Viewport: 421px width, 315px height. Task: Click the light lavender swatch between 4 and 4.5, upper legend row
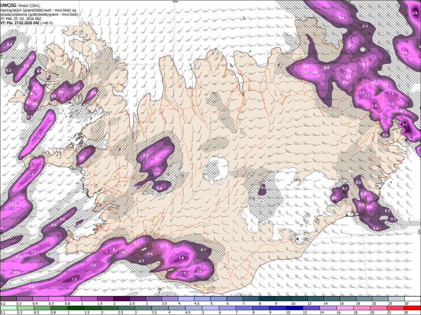(x=186, y=299)
